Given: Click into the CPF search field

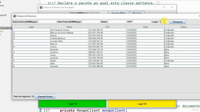Looking at the screenshot, I should point(142,22).
